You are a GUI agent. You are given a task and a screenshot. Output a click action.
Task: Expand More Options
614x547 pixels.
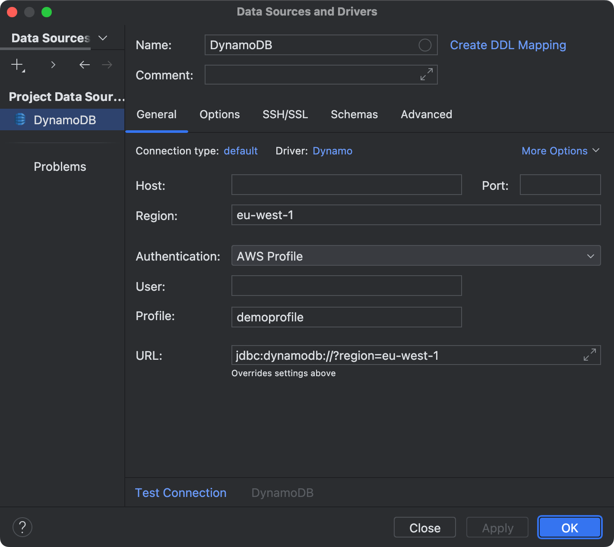tap(560, 151)
